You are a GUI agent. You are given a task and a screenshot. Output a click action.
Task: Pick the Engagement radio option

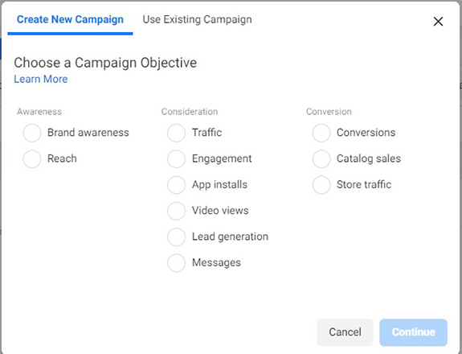176,158
